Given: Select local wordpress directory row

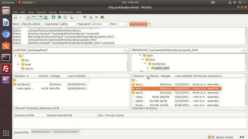Looking at the screenshot, I should (x=51, y=85).
